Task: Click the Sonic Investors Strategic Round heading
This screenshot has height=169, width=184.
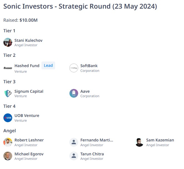Action: 80,6
